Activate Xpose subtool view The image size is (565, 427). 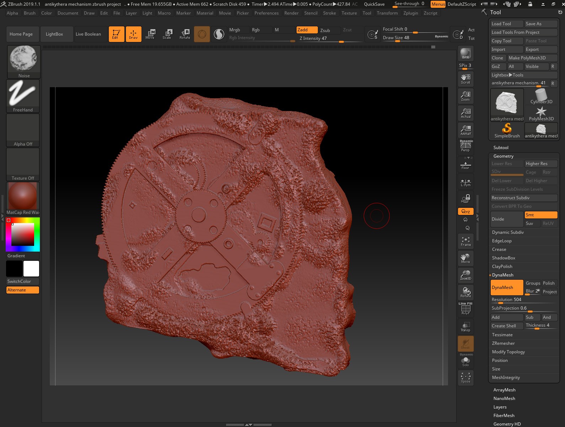click(465, 378)
